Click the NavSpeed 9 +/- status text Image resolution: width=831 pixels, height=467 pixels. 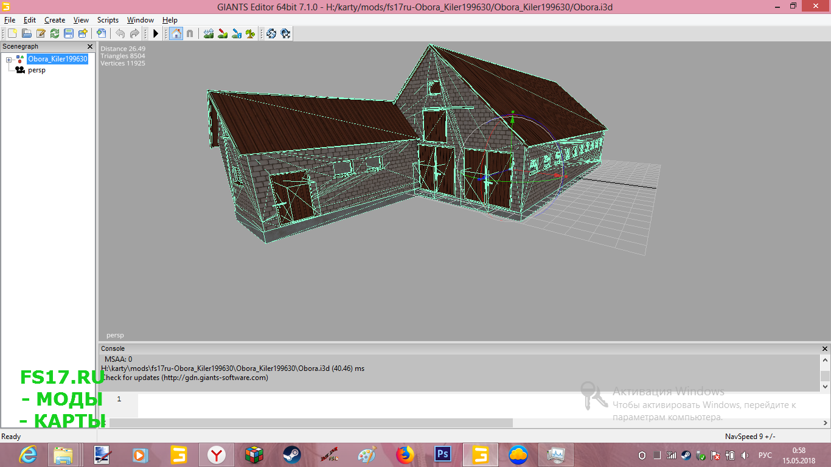click(750, 437)
